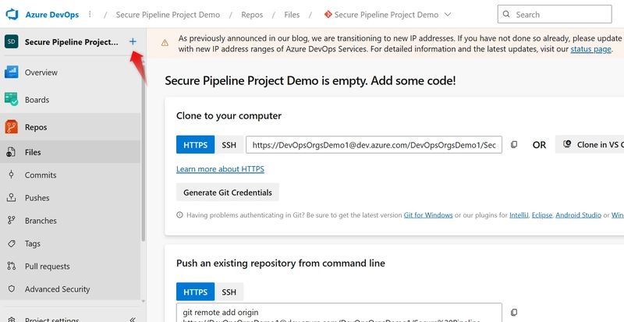Copy the git remote command with the copy icon
The width and height of the screenshot is (624, 322).
pos(514,312)
